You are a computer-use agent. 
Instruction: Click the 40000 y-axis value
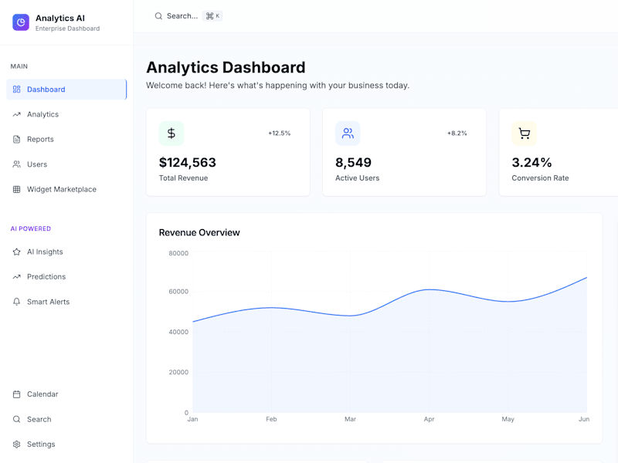point(178,333)
